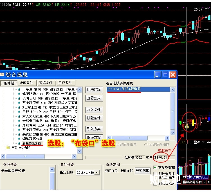Select 买卖线BS主图 495 in the condition tree
This screenshot has height=192, width=211.
click(50, 134)
